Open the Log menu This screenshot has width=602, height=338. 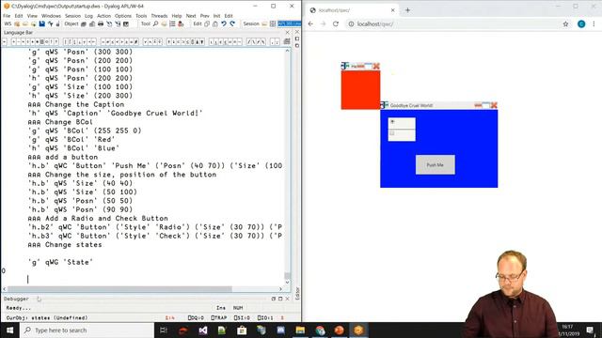pyautogui.click(x=88, y=16)
